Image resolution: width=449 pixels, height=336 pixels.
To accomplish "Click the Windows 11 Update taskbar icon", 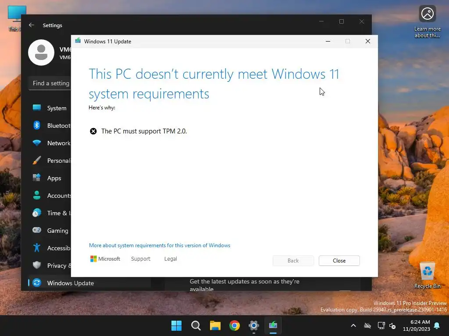I will (273, 325).
